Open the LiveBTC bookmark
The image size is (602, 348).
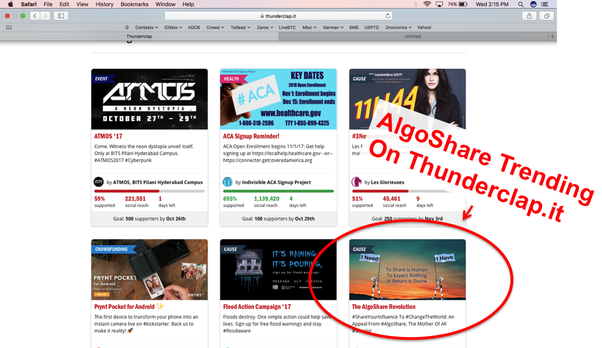click(x=287, y=28)
